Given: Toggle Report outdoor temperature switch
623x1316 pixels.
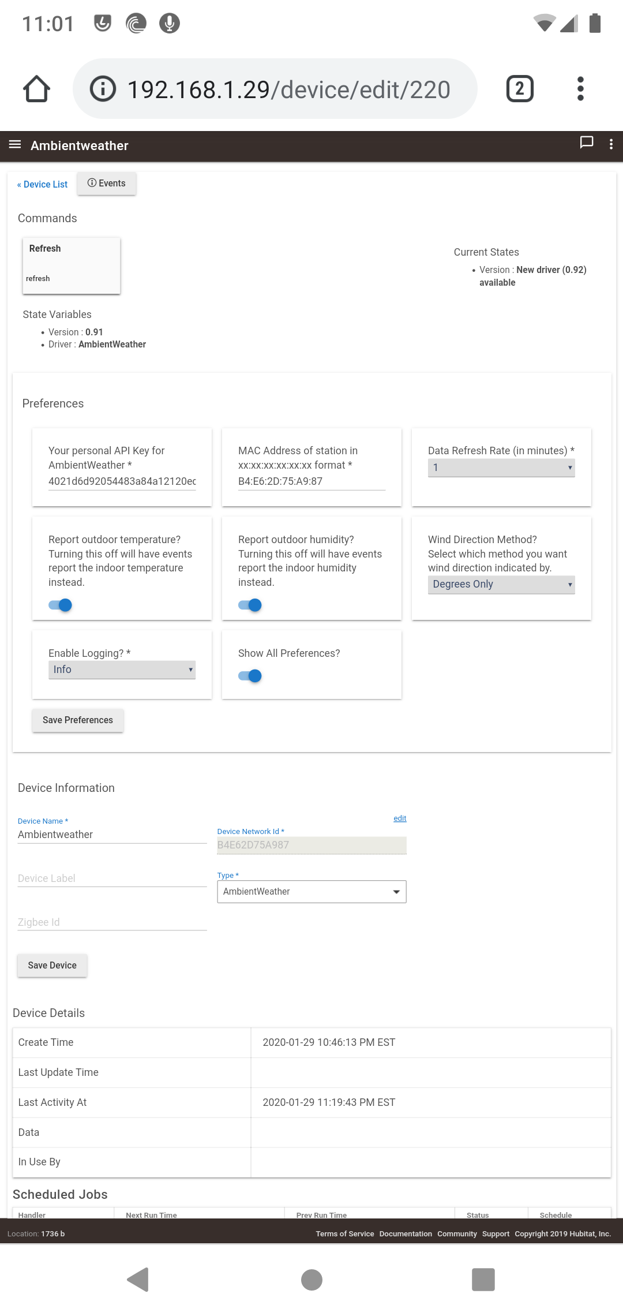Looking at the screenshot, I should pyautogui.click(x=60, y=605).
